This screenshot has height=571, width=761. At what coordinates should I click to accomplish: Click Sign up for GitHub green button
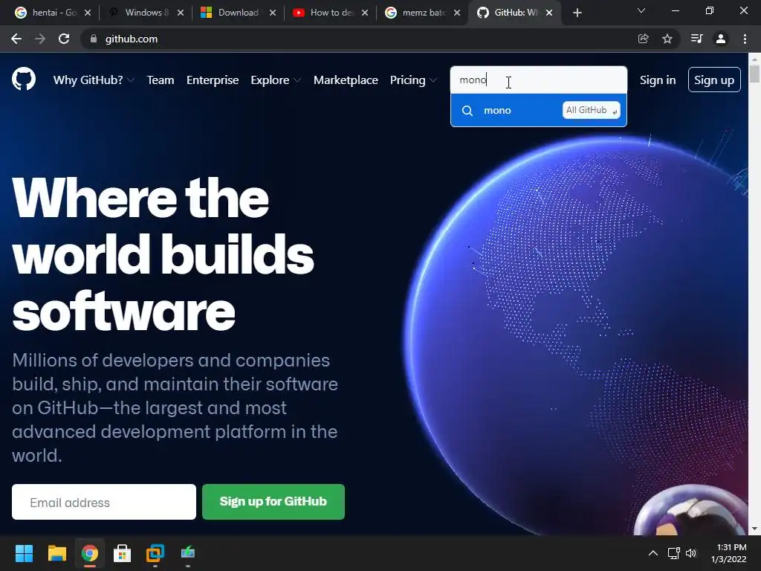(x=273, y=502)
